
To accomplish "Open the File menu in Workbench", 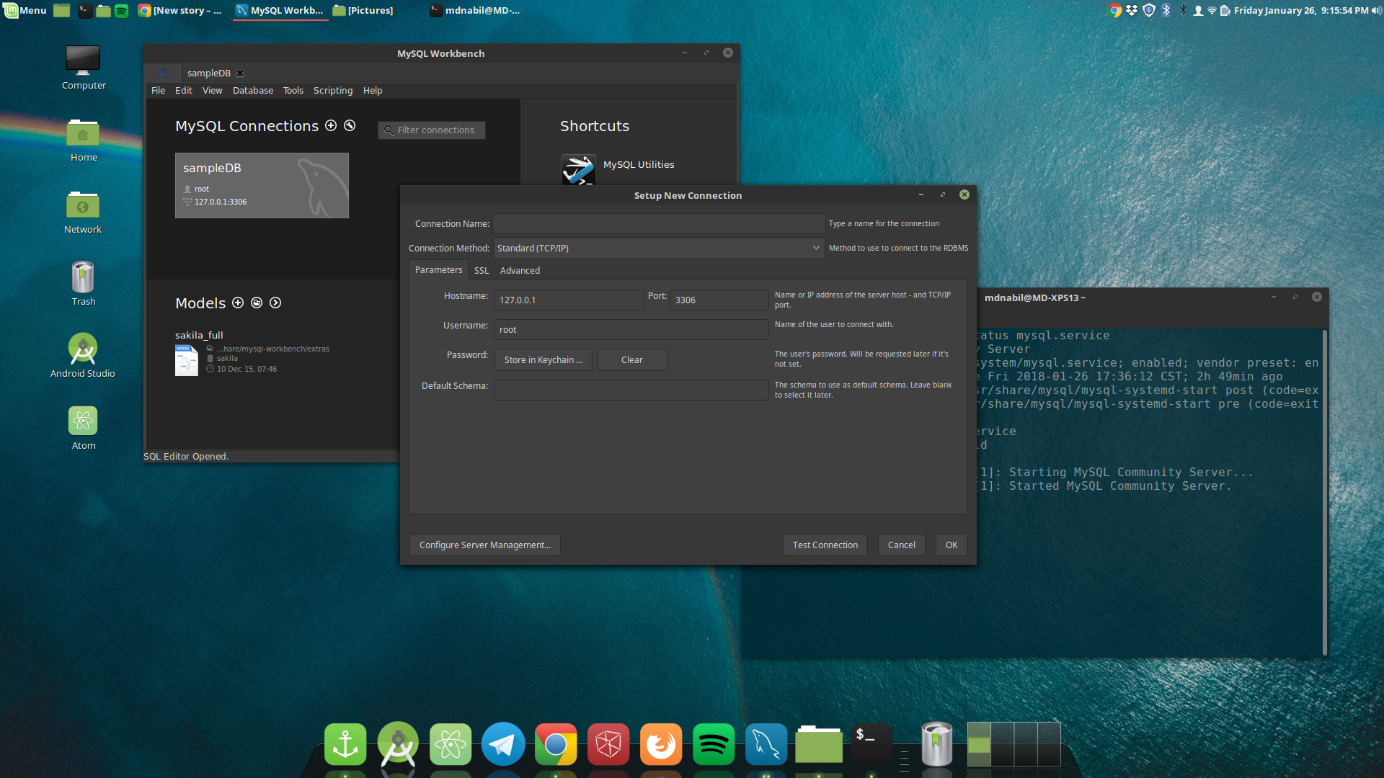I will (x=159, y=90).
